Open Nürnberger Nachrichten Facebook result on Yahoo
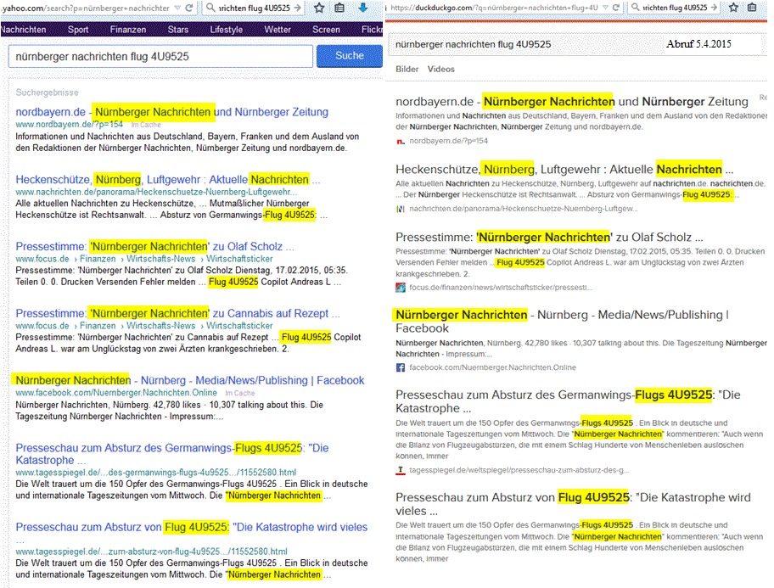This screenshot has height=588, width=774. [190, 381]
